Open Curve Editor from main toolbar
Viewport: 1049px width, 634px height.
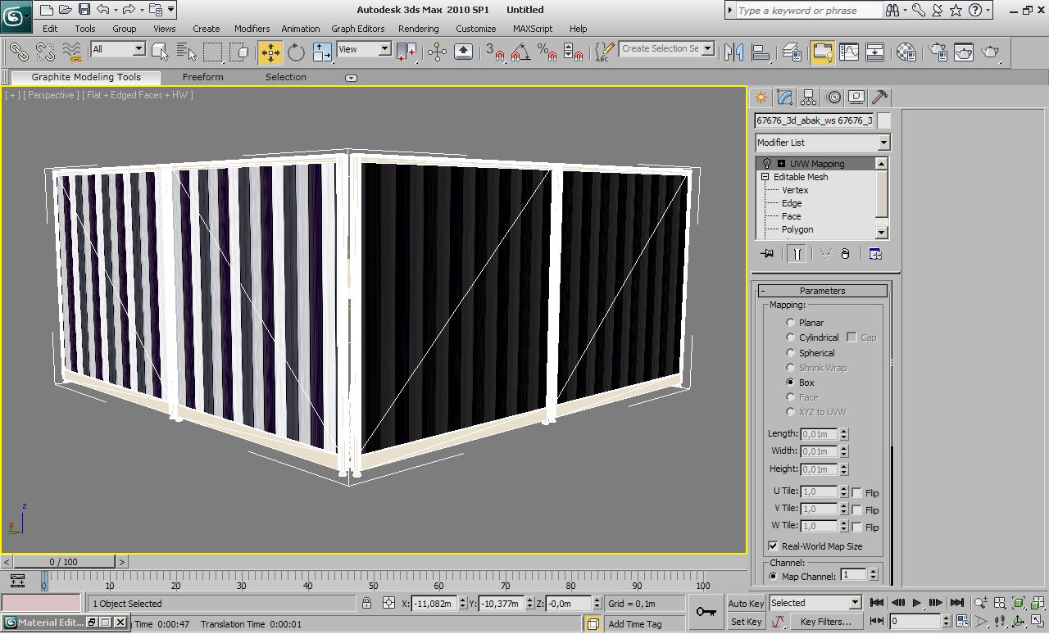[x=849, y=52]
